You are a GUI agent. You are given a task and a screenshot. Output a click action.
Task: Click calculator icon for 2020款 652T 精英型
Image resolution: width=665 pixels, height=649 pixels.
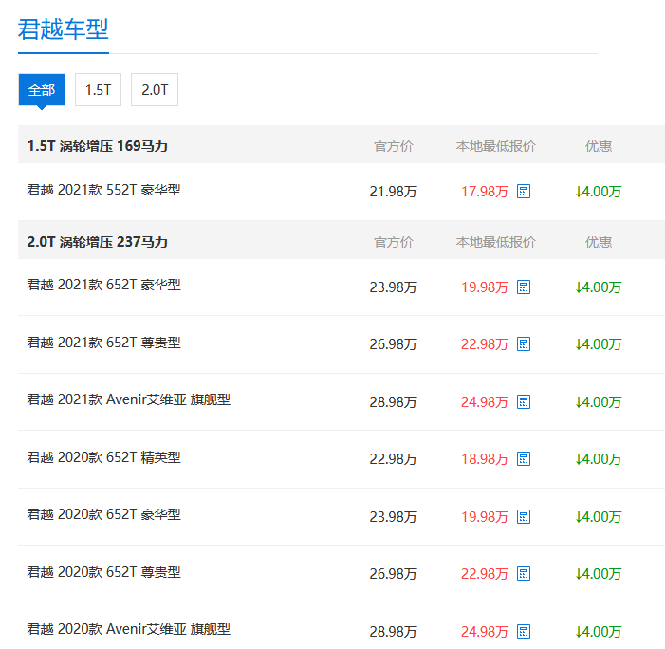(524, 459)
